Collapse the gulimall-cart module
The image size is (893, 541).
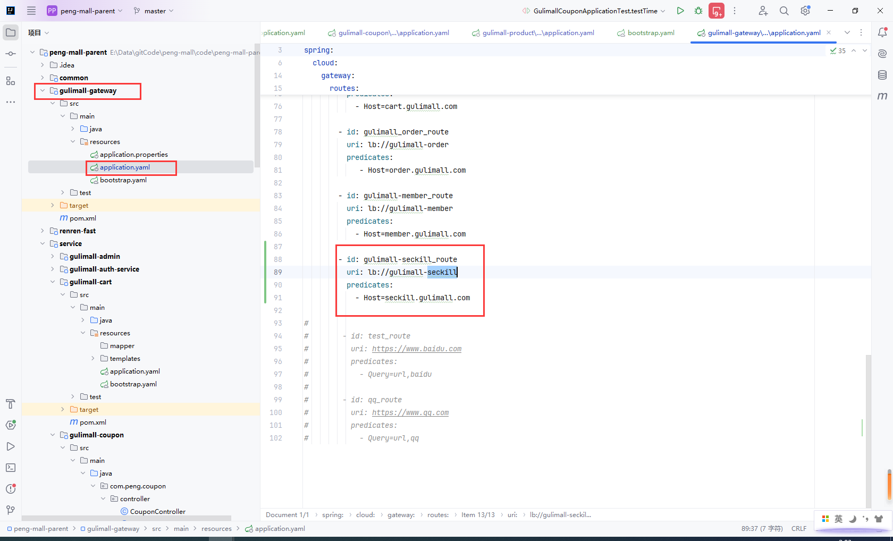53,282
